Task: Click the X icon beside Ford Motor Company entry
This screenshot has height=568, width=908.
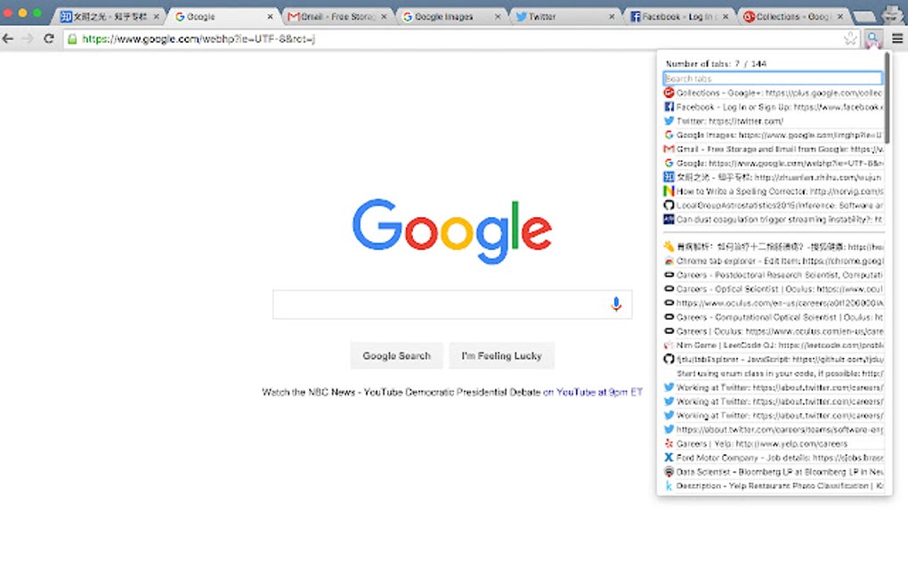Action: (x=670, y=457)
